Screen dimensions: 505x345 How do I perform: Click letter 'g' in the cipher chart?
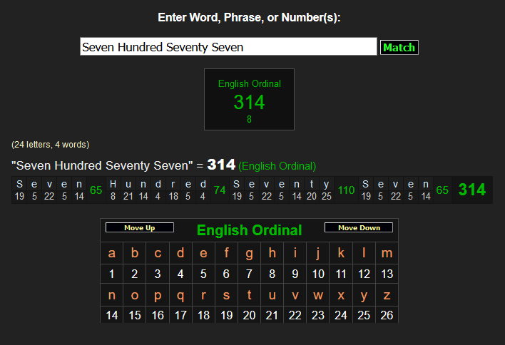(x=249, y=253)
